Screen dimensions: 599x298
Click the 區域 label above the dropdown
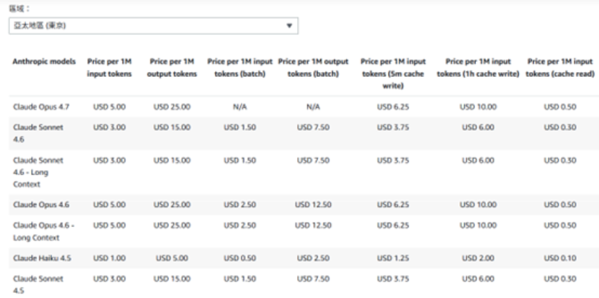(x=19, y=9)
